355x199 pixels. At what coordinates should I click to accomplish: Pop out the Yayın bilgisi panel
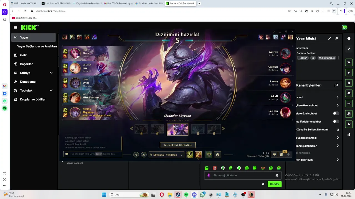coord(336,39)
